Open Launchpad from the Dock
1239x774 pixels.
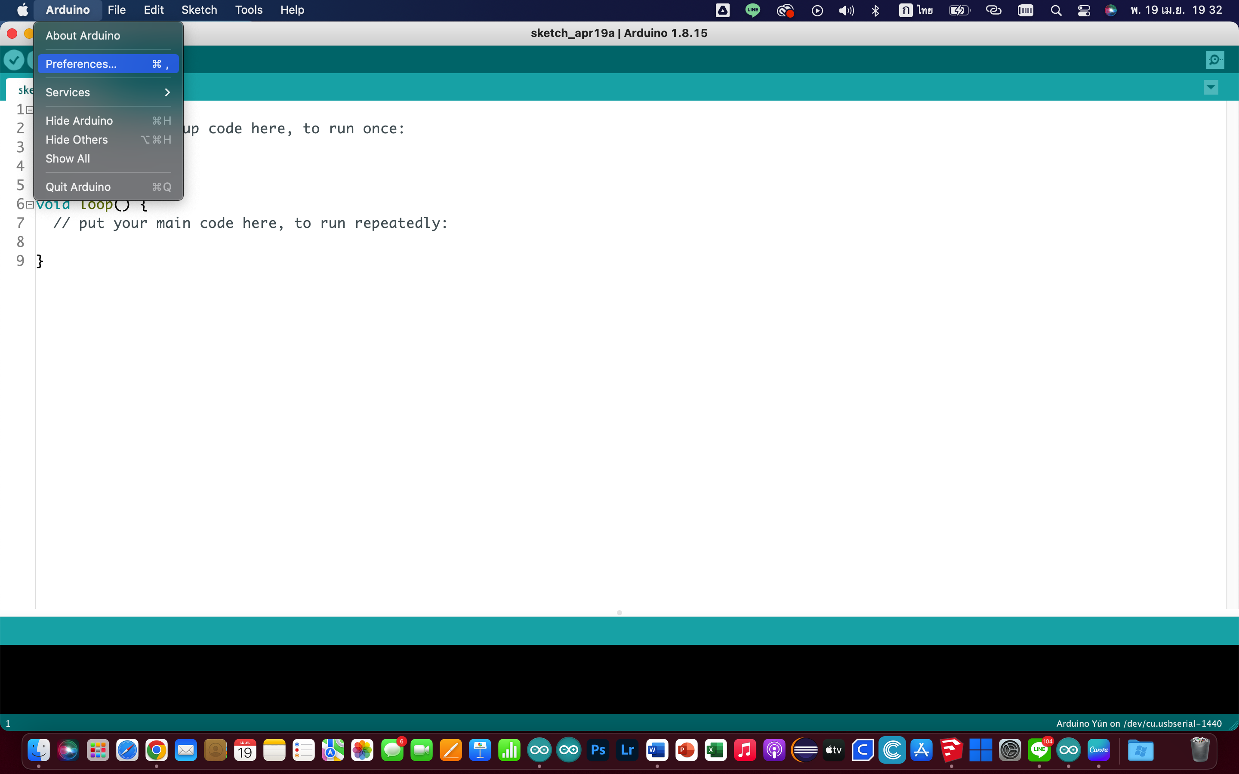pos(97,750)
